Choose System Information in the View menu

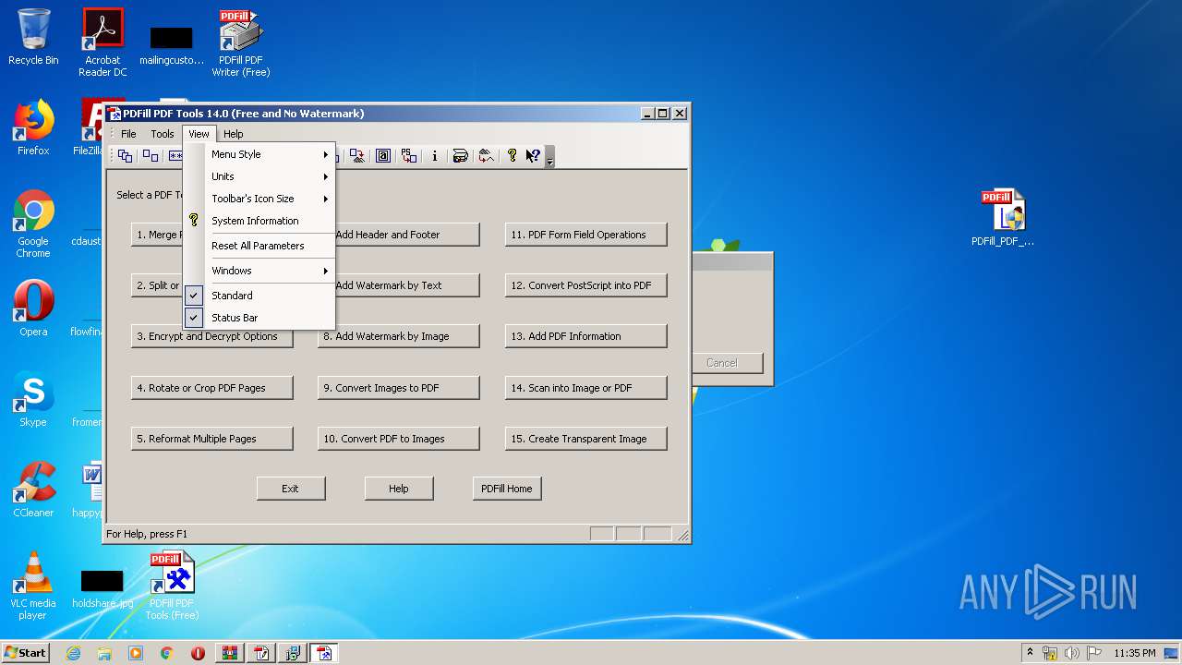tap(259, 221)
